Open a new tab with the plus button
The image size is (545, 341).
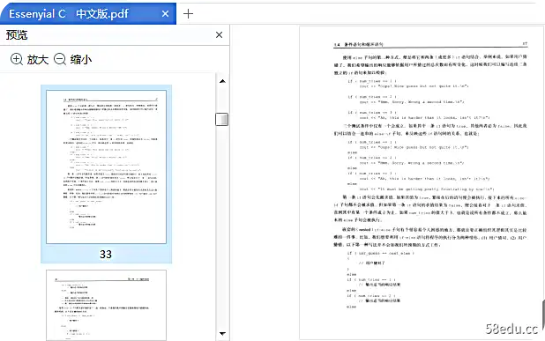[188, 14]
